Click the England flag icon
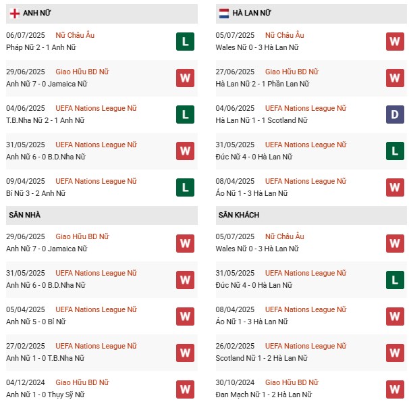The image size is (409, 406). point(14,14)
